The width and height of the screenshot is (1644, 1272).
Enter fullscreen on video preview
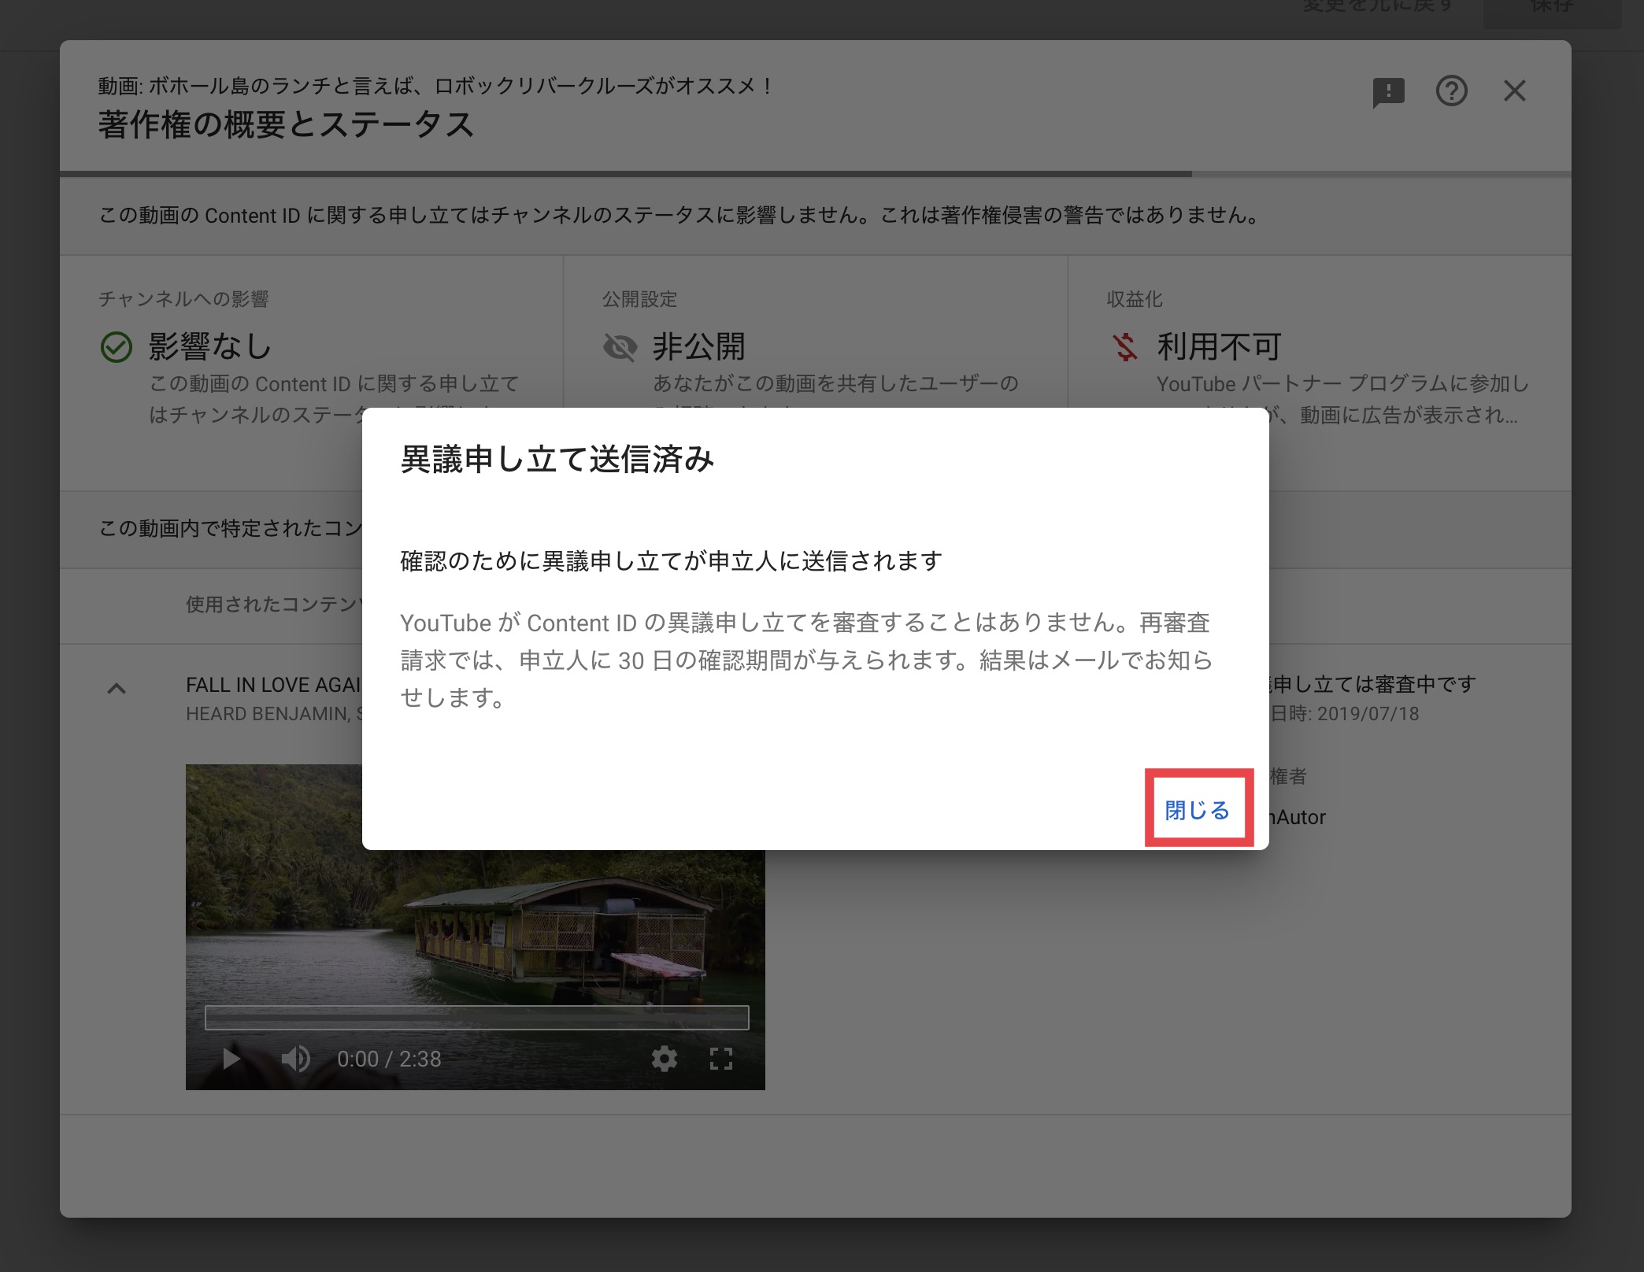coord(720,1059)
